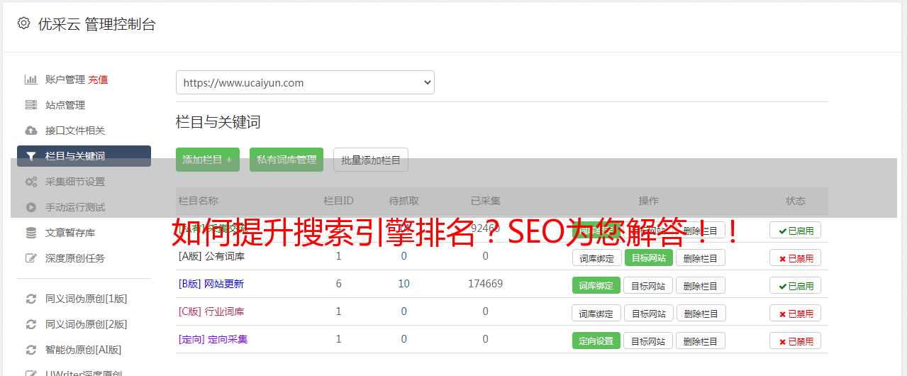Click the server icon for 站点管理
The image size is (907, 376).
click(30, 105)
